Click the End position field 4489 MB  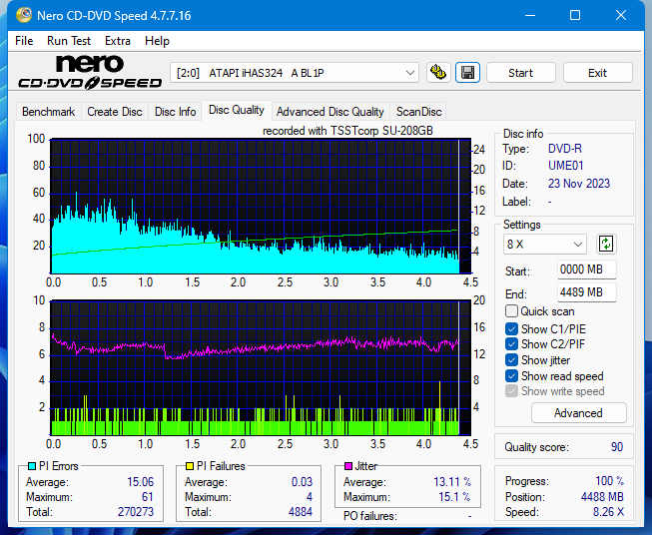tap(586, 292)
